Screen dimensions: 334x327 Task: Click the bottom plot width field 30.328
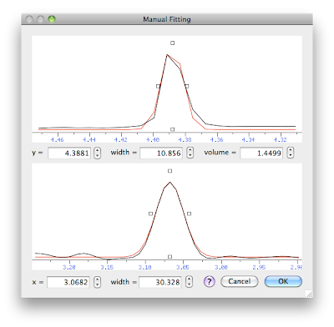(x=160, y=282)
